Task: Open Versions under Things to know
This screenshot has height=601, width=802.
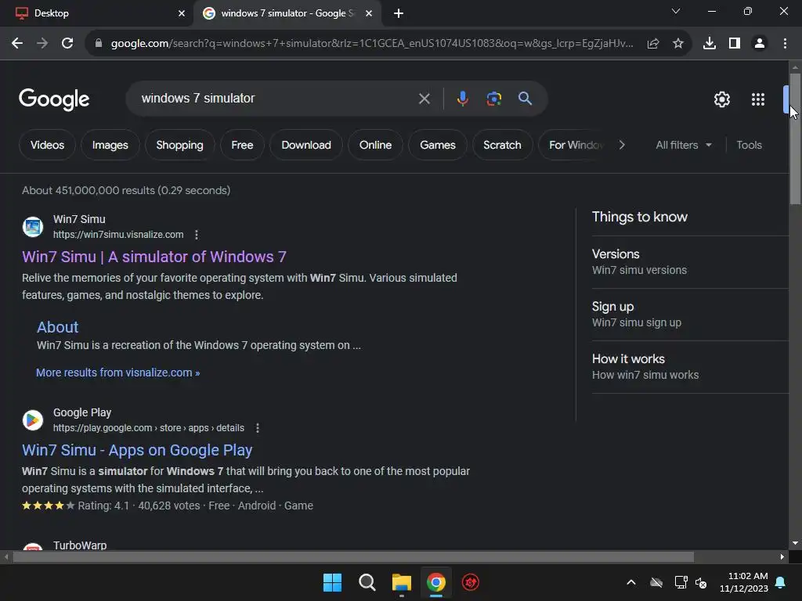Action: (690, 261)
